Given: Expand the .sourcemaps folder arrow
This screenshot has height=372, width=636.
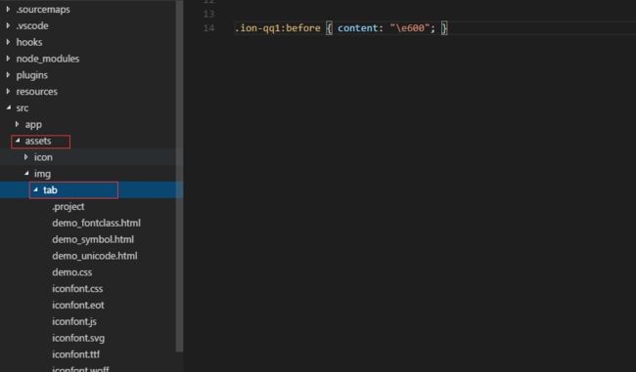Looking at the screenshot, I should point(8,9).
